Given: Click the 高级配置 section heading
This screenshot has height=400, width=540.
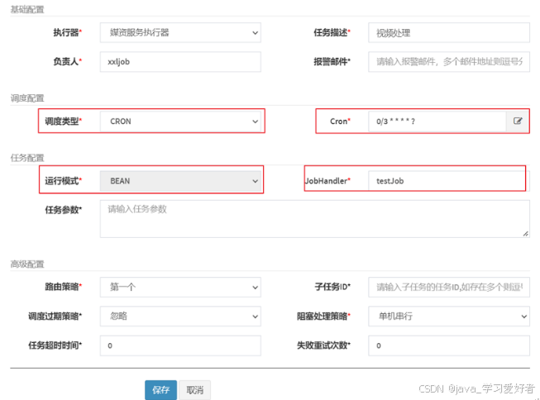Looking at the screenshot, I should pyautogui.click(x=27, y=264).
